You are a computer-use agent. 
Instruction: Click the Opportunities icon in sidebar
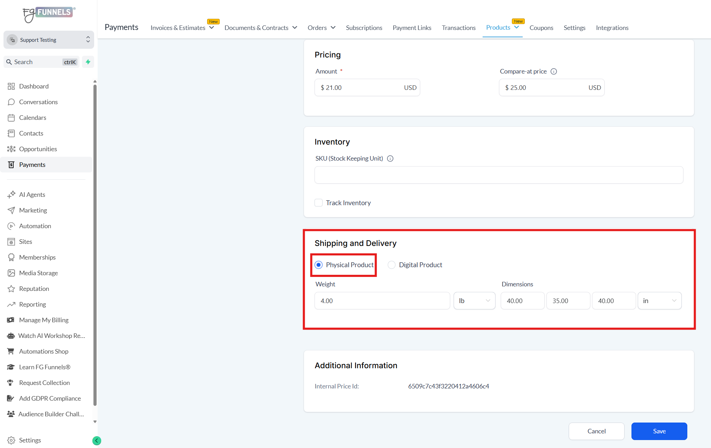[x=11, y=149]
